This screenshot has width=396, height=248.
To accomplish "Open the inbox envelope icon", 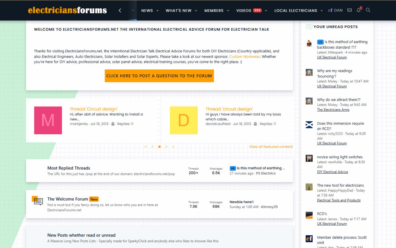I will (x=349, y=10).
